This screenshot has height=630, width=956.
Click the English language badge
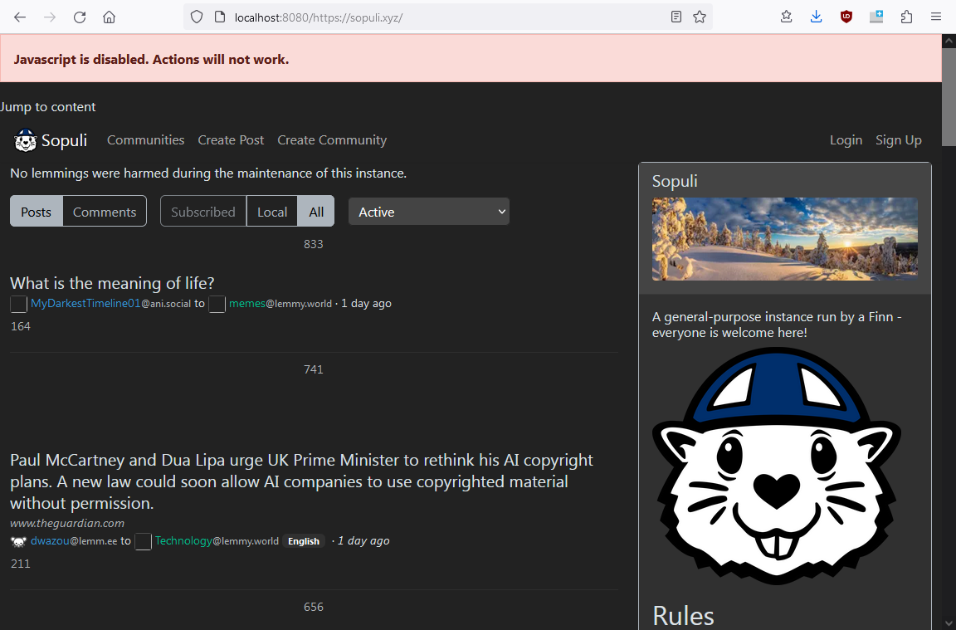(304, 541)
